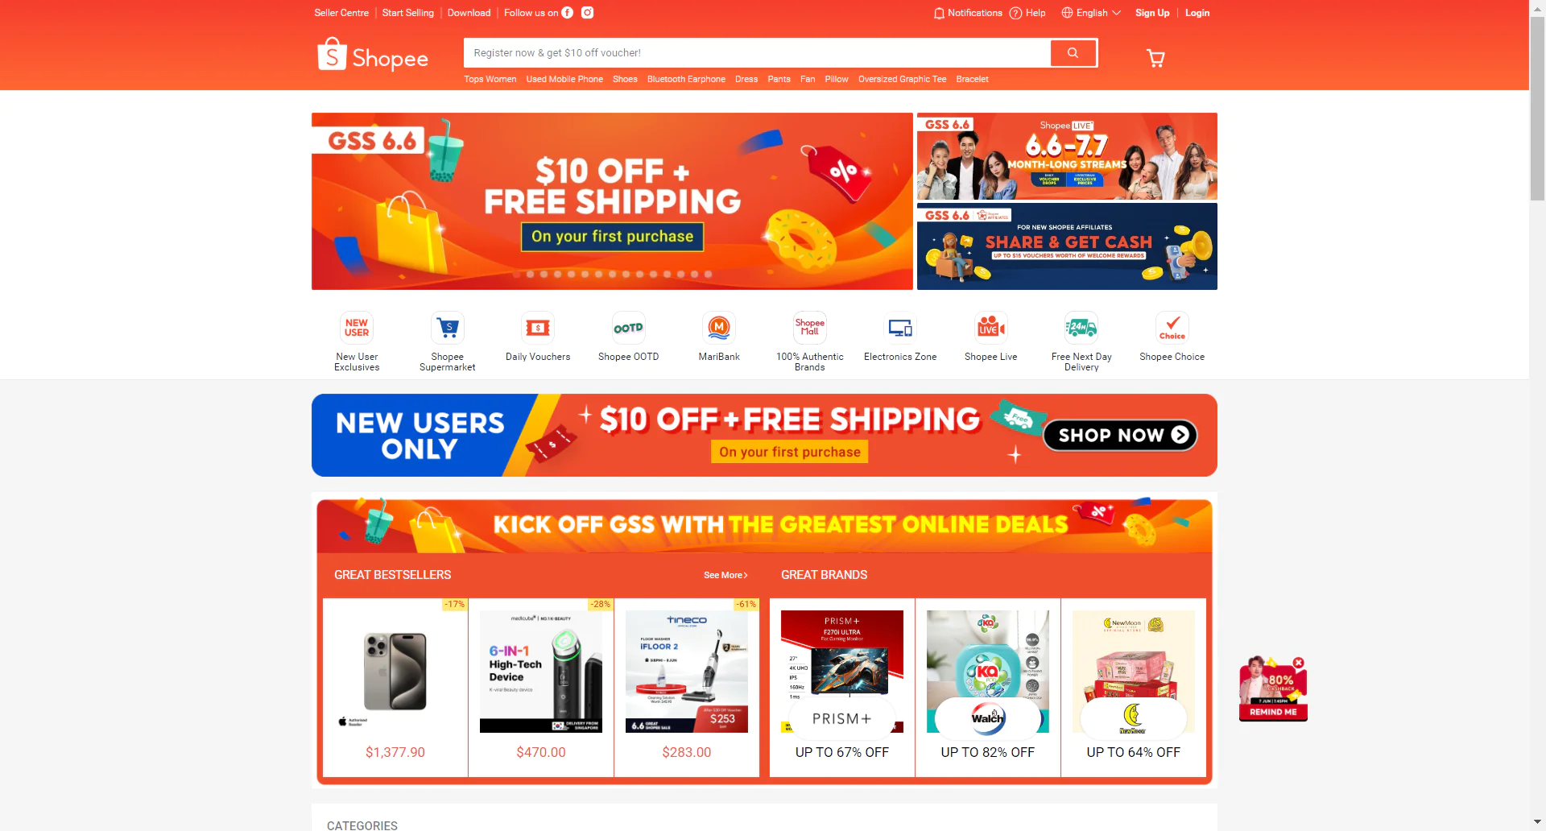Open the iPhone bestseller product thumbnail

[x=395, y=672]
